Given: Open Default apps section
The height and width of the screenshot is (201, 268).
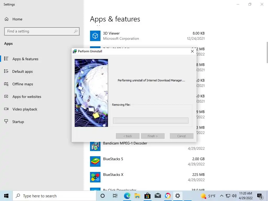Looking at the screenshot, I should pos(23,71).
